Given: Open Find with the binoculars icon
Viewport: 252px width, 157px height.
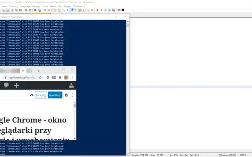Looking at the screenshot, I should [x=35, y=10].
